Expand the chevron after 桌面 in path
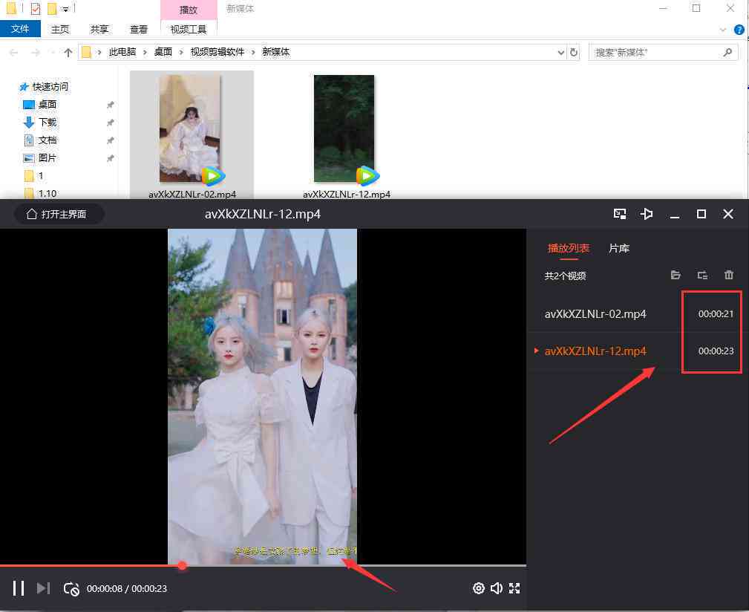 [181, 52]
